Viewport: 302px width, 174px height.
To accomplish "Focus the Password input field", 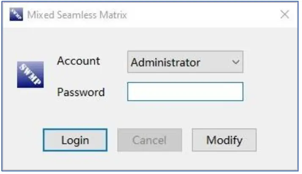I will (x=185, y=92).
